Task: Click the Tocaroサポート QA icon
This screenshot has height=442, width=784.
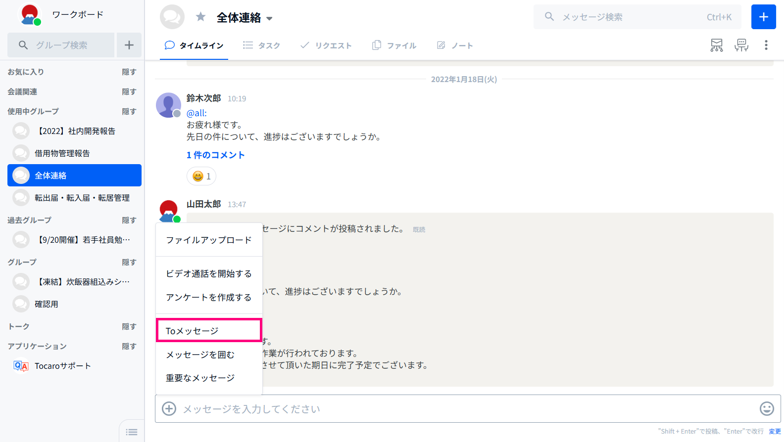Action: 21,366
